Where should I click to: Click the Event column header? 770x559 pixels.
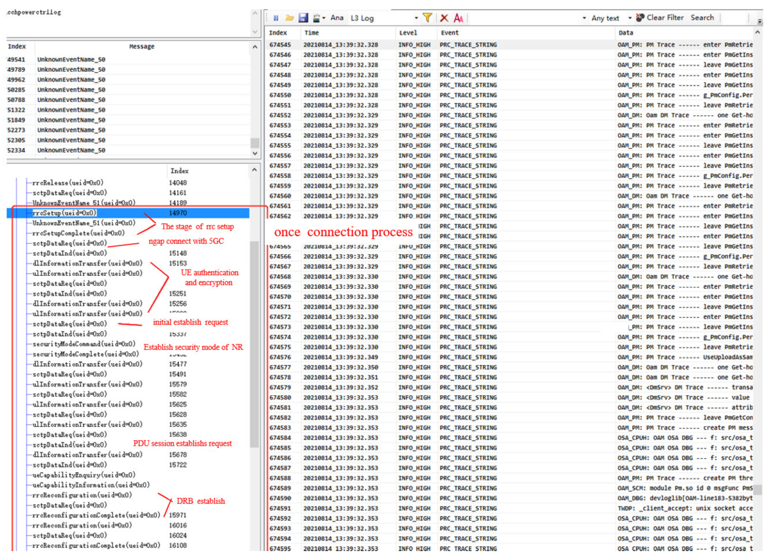[449, 33]
